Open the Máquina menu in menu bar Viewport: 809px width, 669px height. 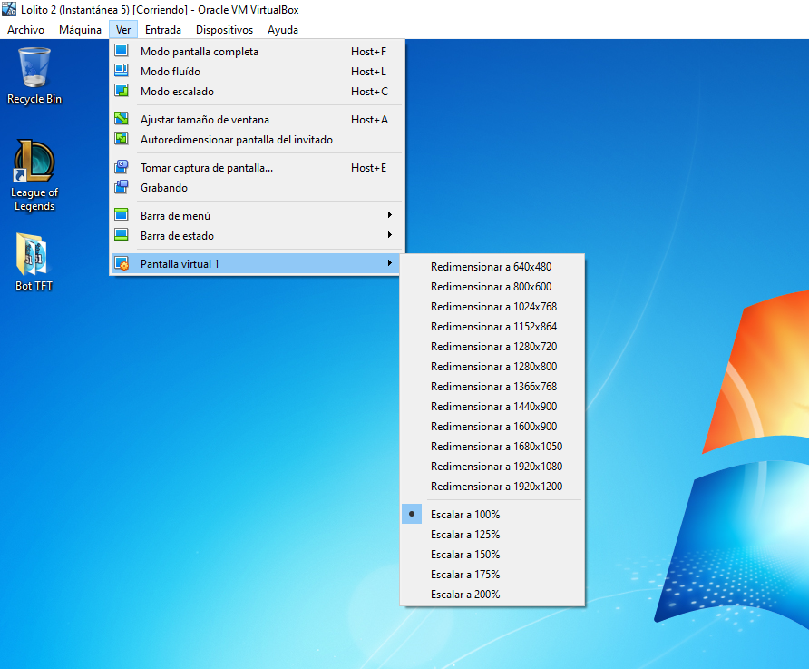point(80,30)
